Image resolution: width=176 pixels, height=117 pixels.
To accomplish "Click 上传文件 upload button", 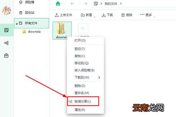I will [x=64, y=15].
